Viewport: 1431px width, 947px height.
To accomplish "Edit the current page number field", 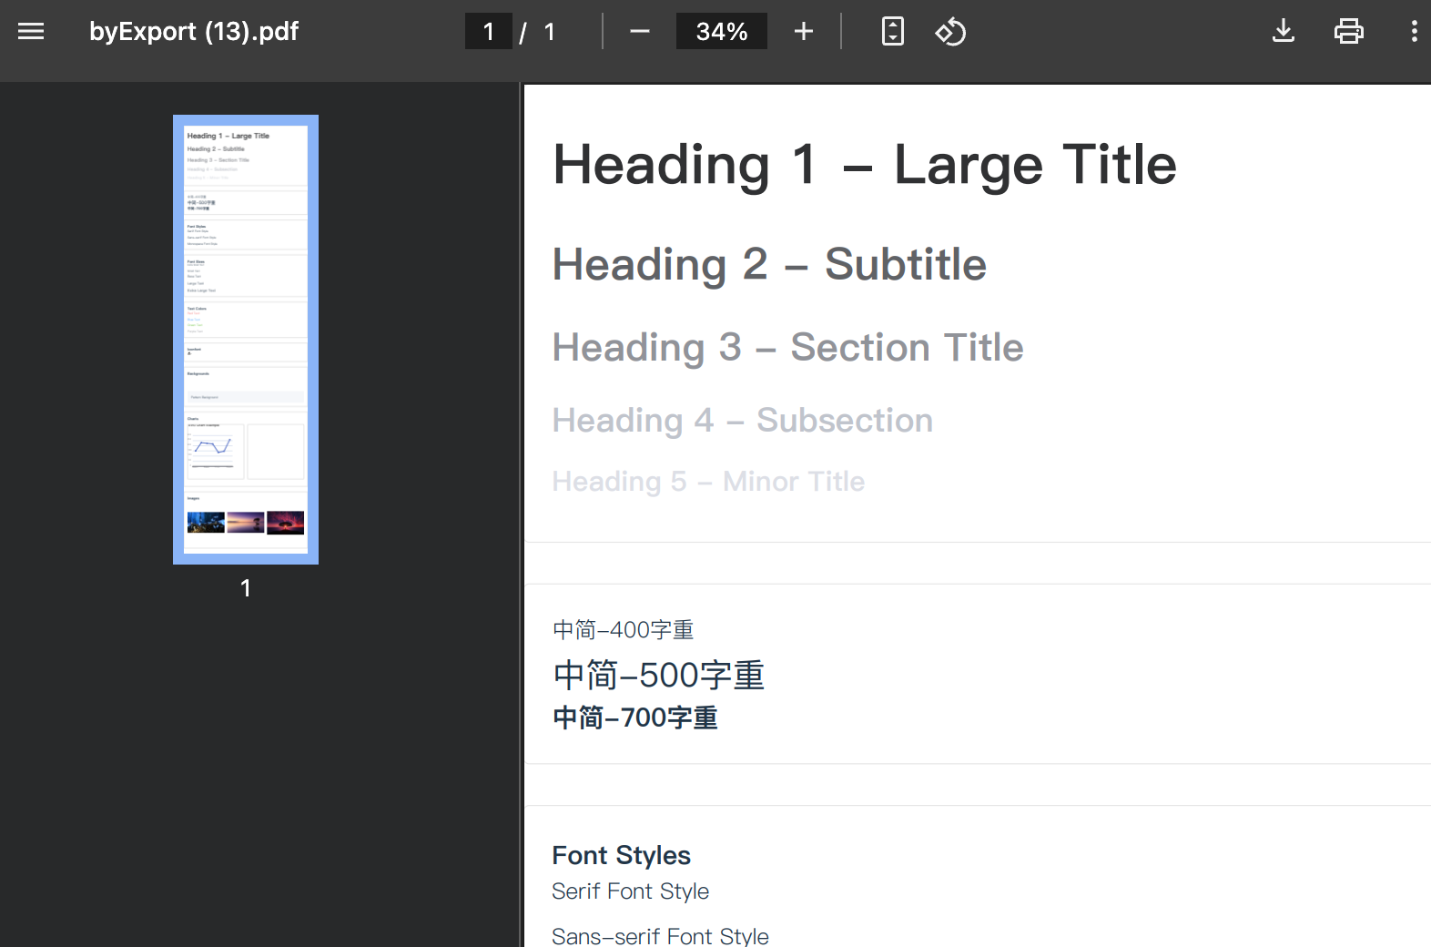I will (489, 32).
